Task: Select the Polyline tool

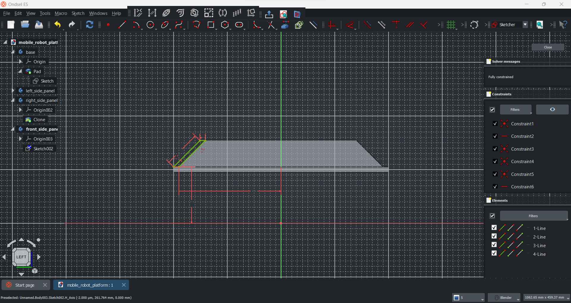Action: click(197, 25)
